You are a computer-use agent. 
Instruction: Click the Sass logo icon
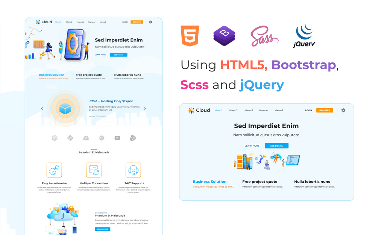click(264, 36)
